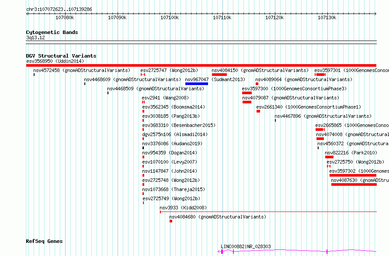Open nsv4074008 gnomAD variant entry
Screen dimensions: 389x256
353,134
